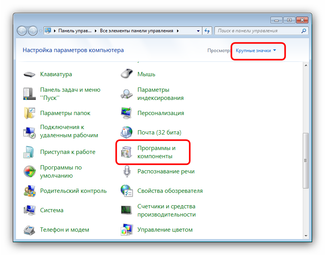
Task: Open Параметры индексирования link
Action: coord(160,94)
